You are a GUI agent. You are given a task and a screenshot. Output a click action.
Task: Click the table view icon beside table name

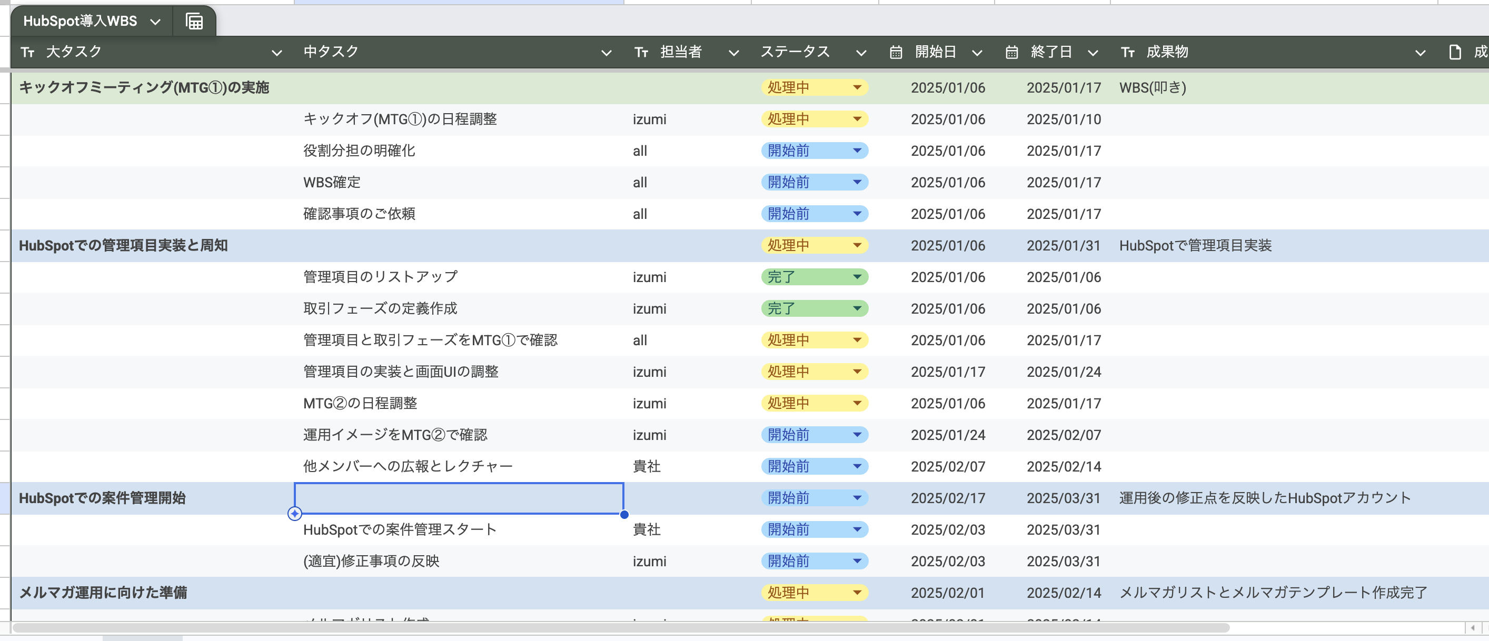click(194, 22)
